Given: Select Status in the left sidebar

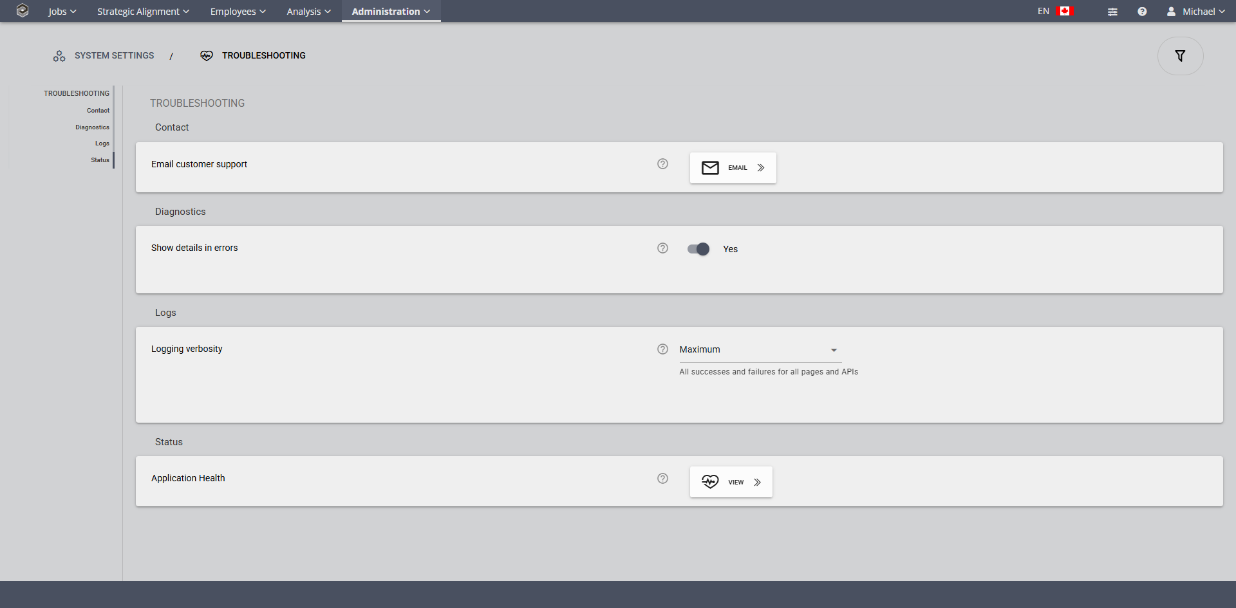Looking at the screenshot, I should click(100, 160).
